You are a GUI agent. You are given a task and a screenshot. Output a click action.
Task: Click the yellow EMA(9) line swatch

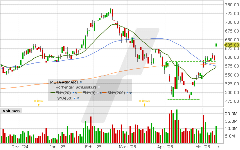79,92
